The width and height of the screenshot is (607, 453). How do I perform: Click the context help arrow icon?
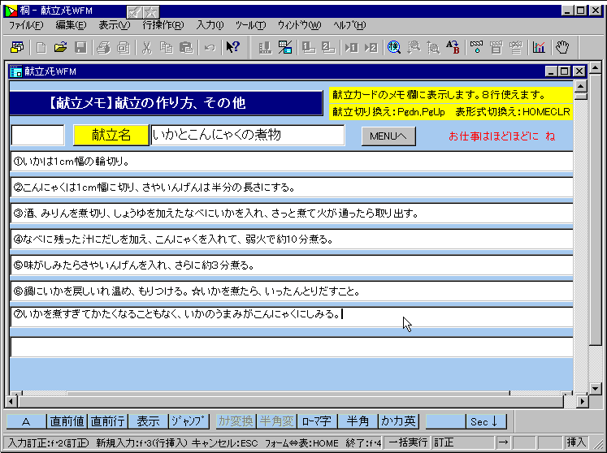(232, 47)
